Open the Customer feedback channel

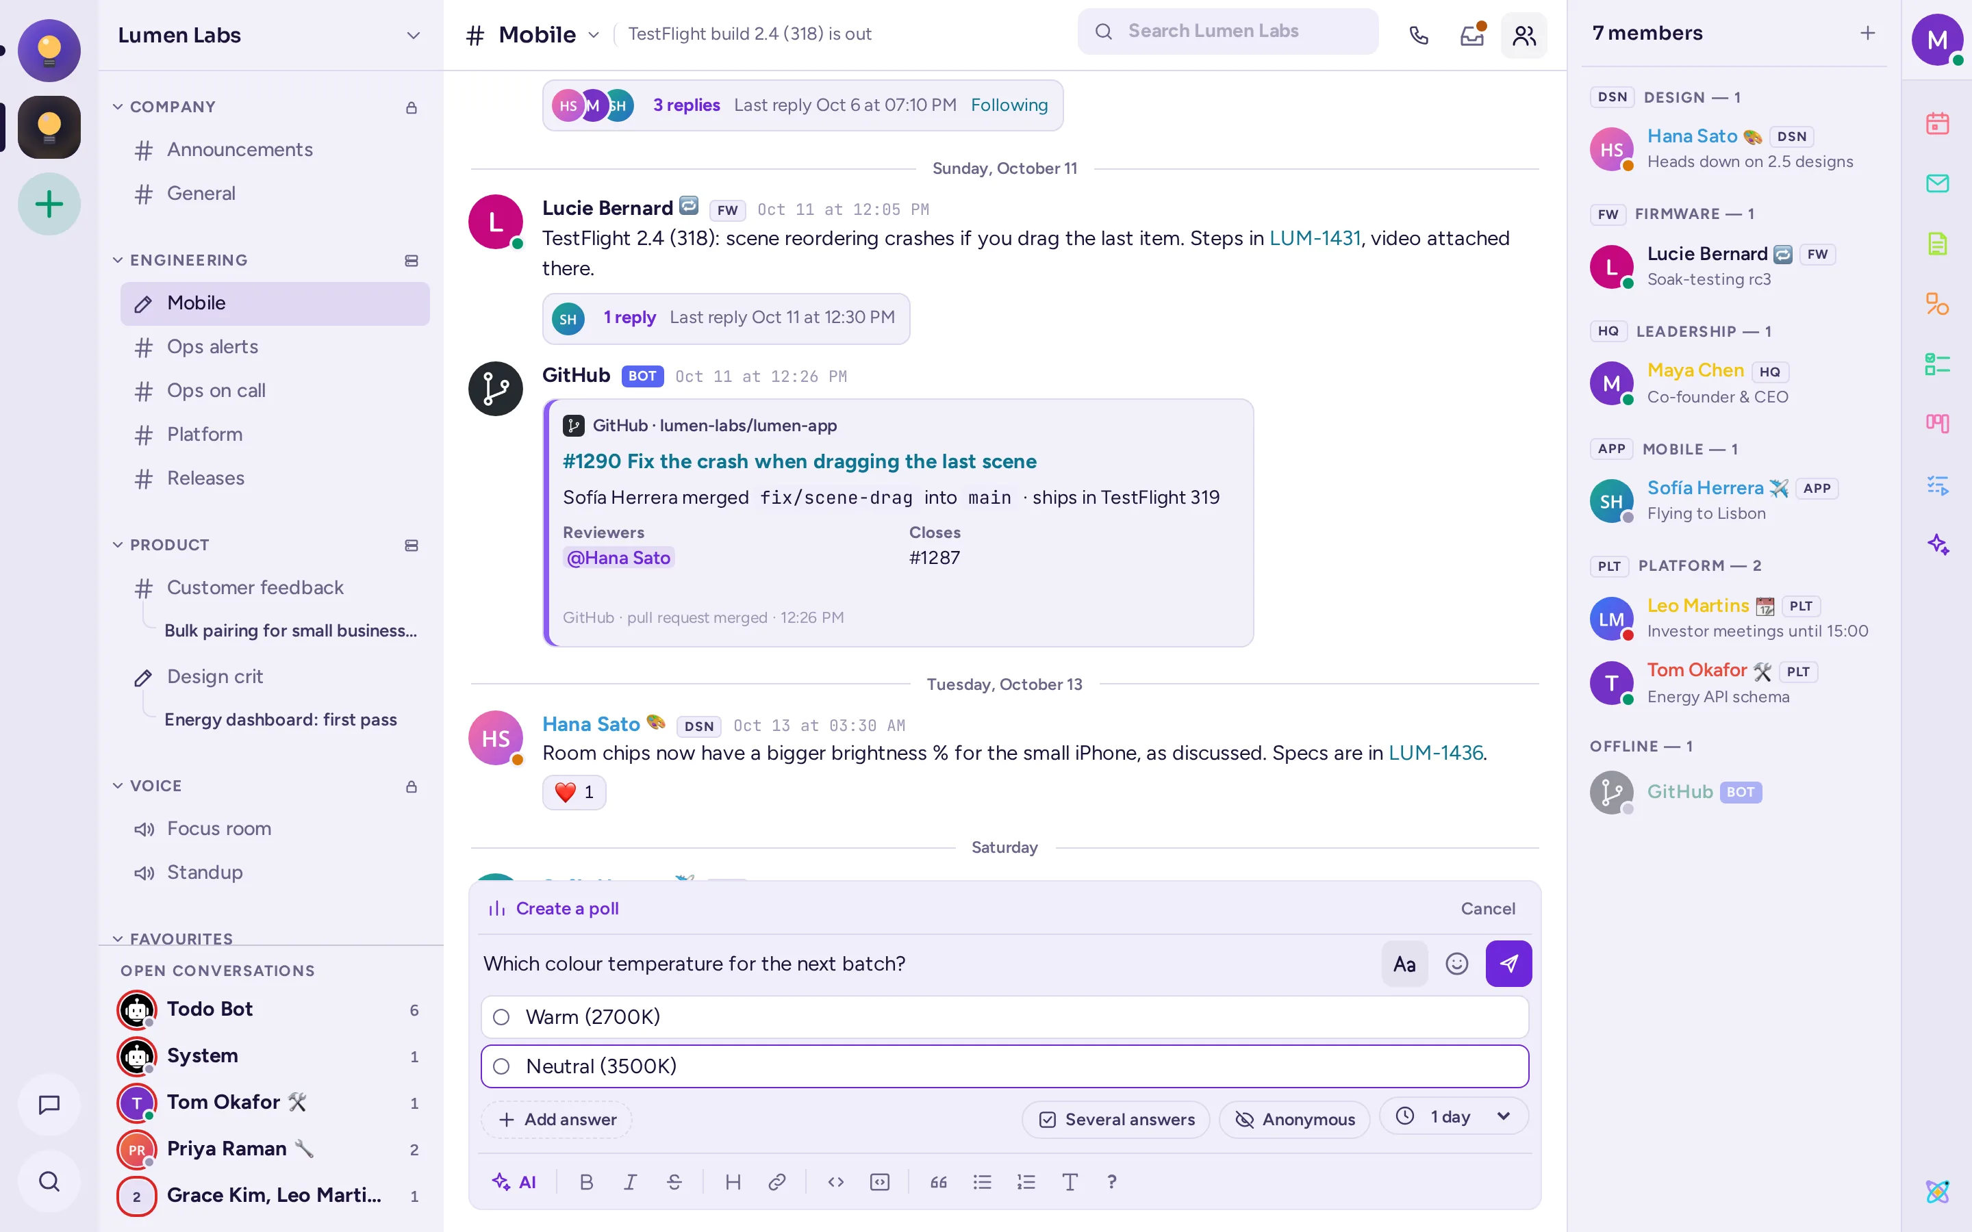(x=275, y=587)
